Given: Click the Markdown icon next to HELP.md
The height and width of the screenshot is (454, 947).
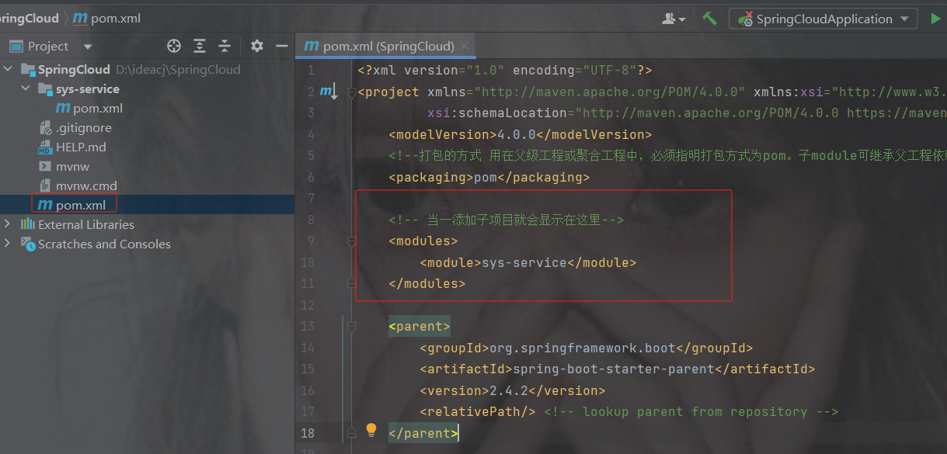Looking at the screenshot, I should [x=44, y=147].
